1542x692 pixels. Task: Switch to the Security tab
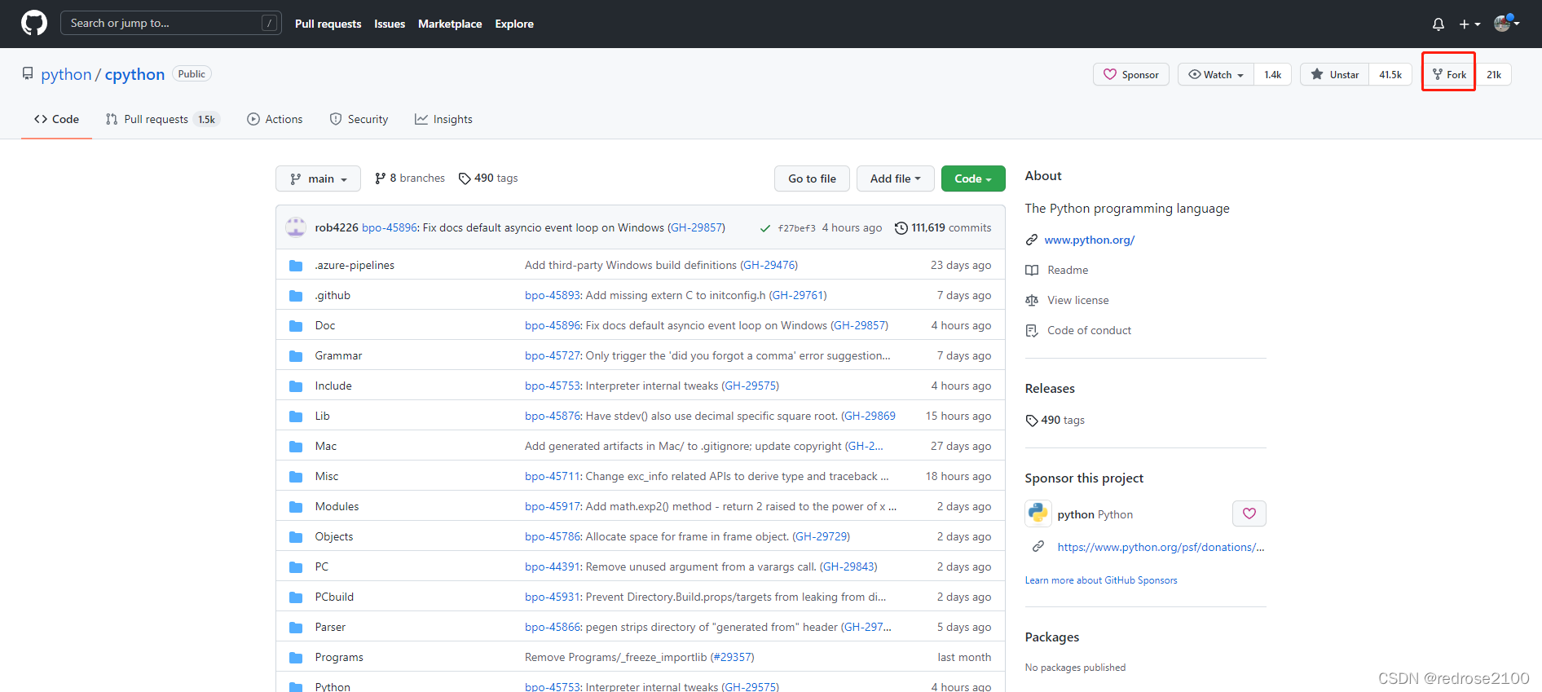pos(359,119)
